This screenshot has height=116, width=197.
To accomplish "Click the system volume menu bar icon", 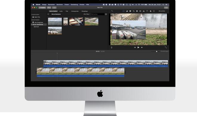I will (x=133, y=4).
